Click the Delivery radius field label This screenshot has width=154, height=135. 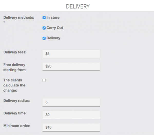click(16, 100)
